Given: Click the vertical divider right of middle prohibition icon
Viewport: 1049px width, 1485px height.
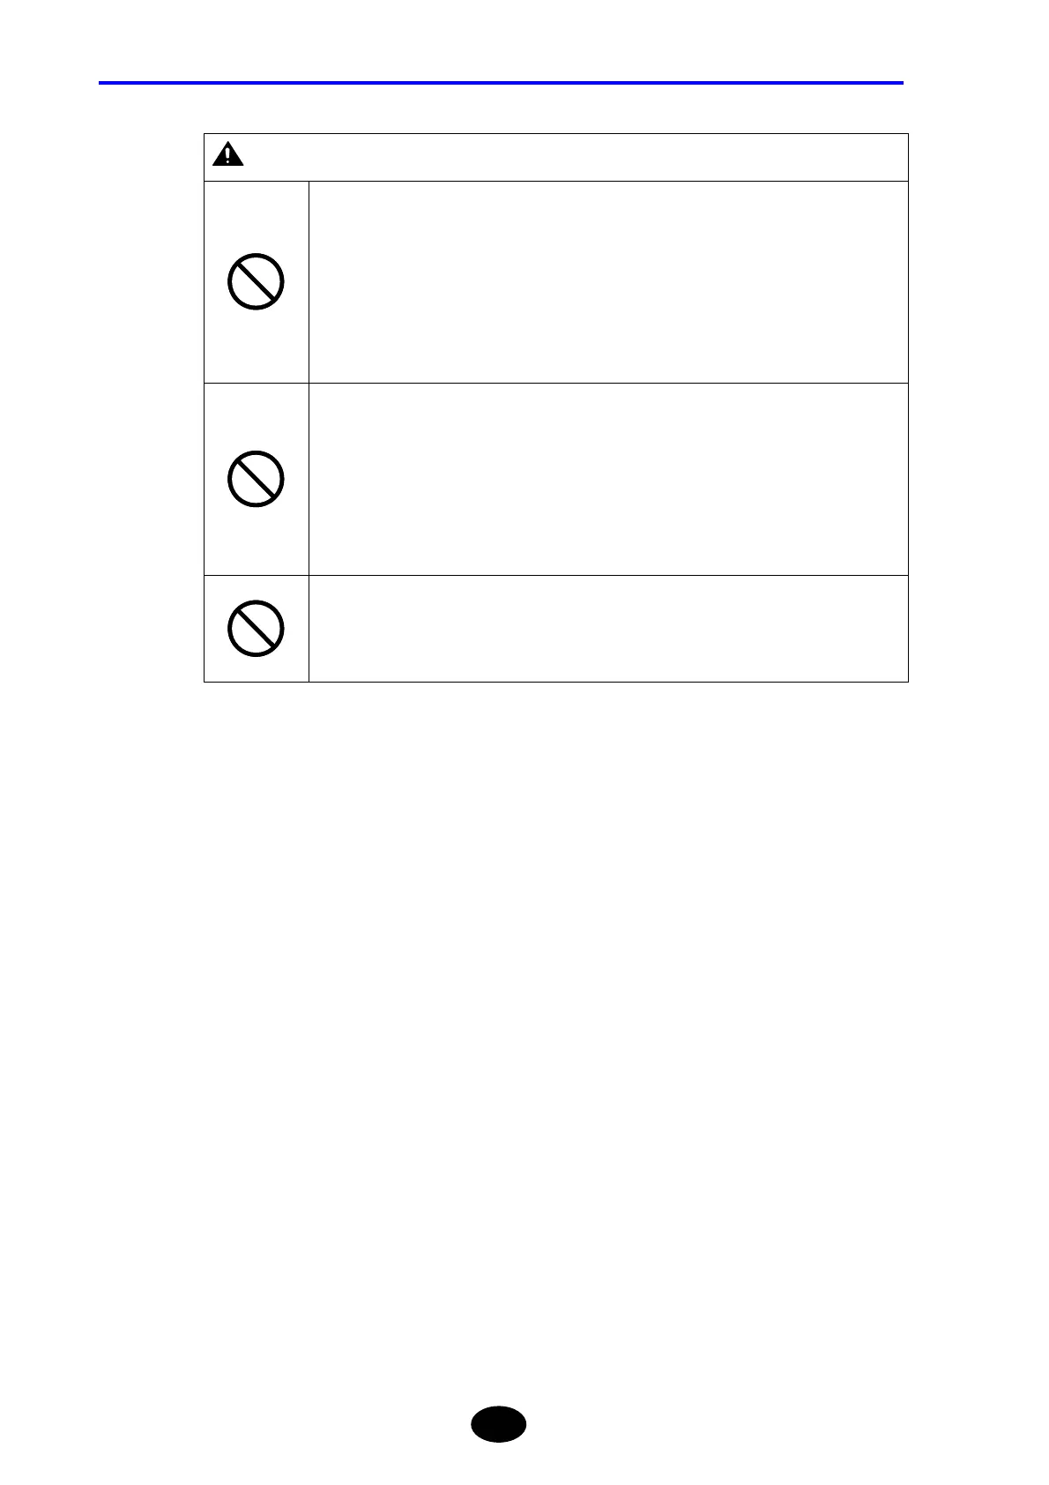Looking at the screenshot, I should tap(309, 479).
